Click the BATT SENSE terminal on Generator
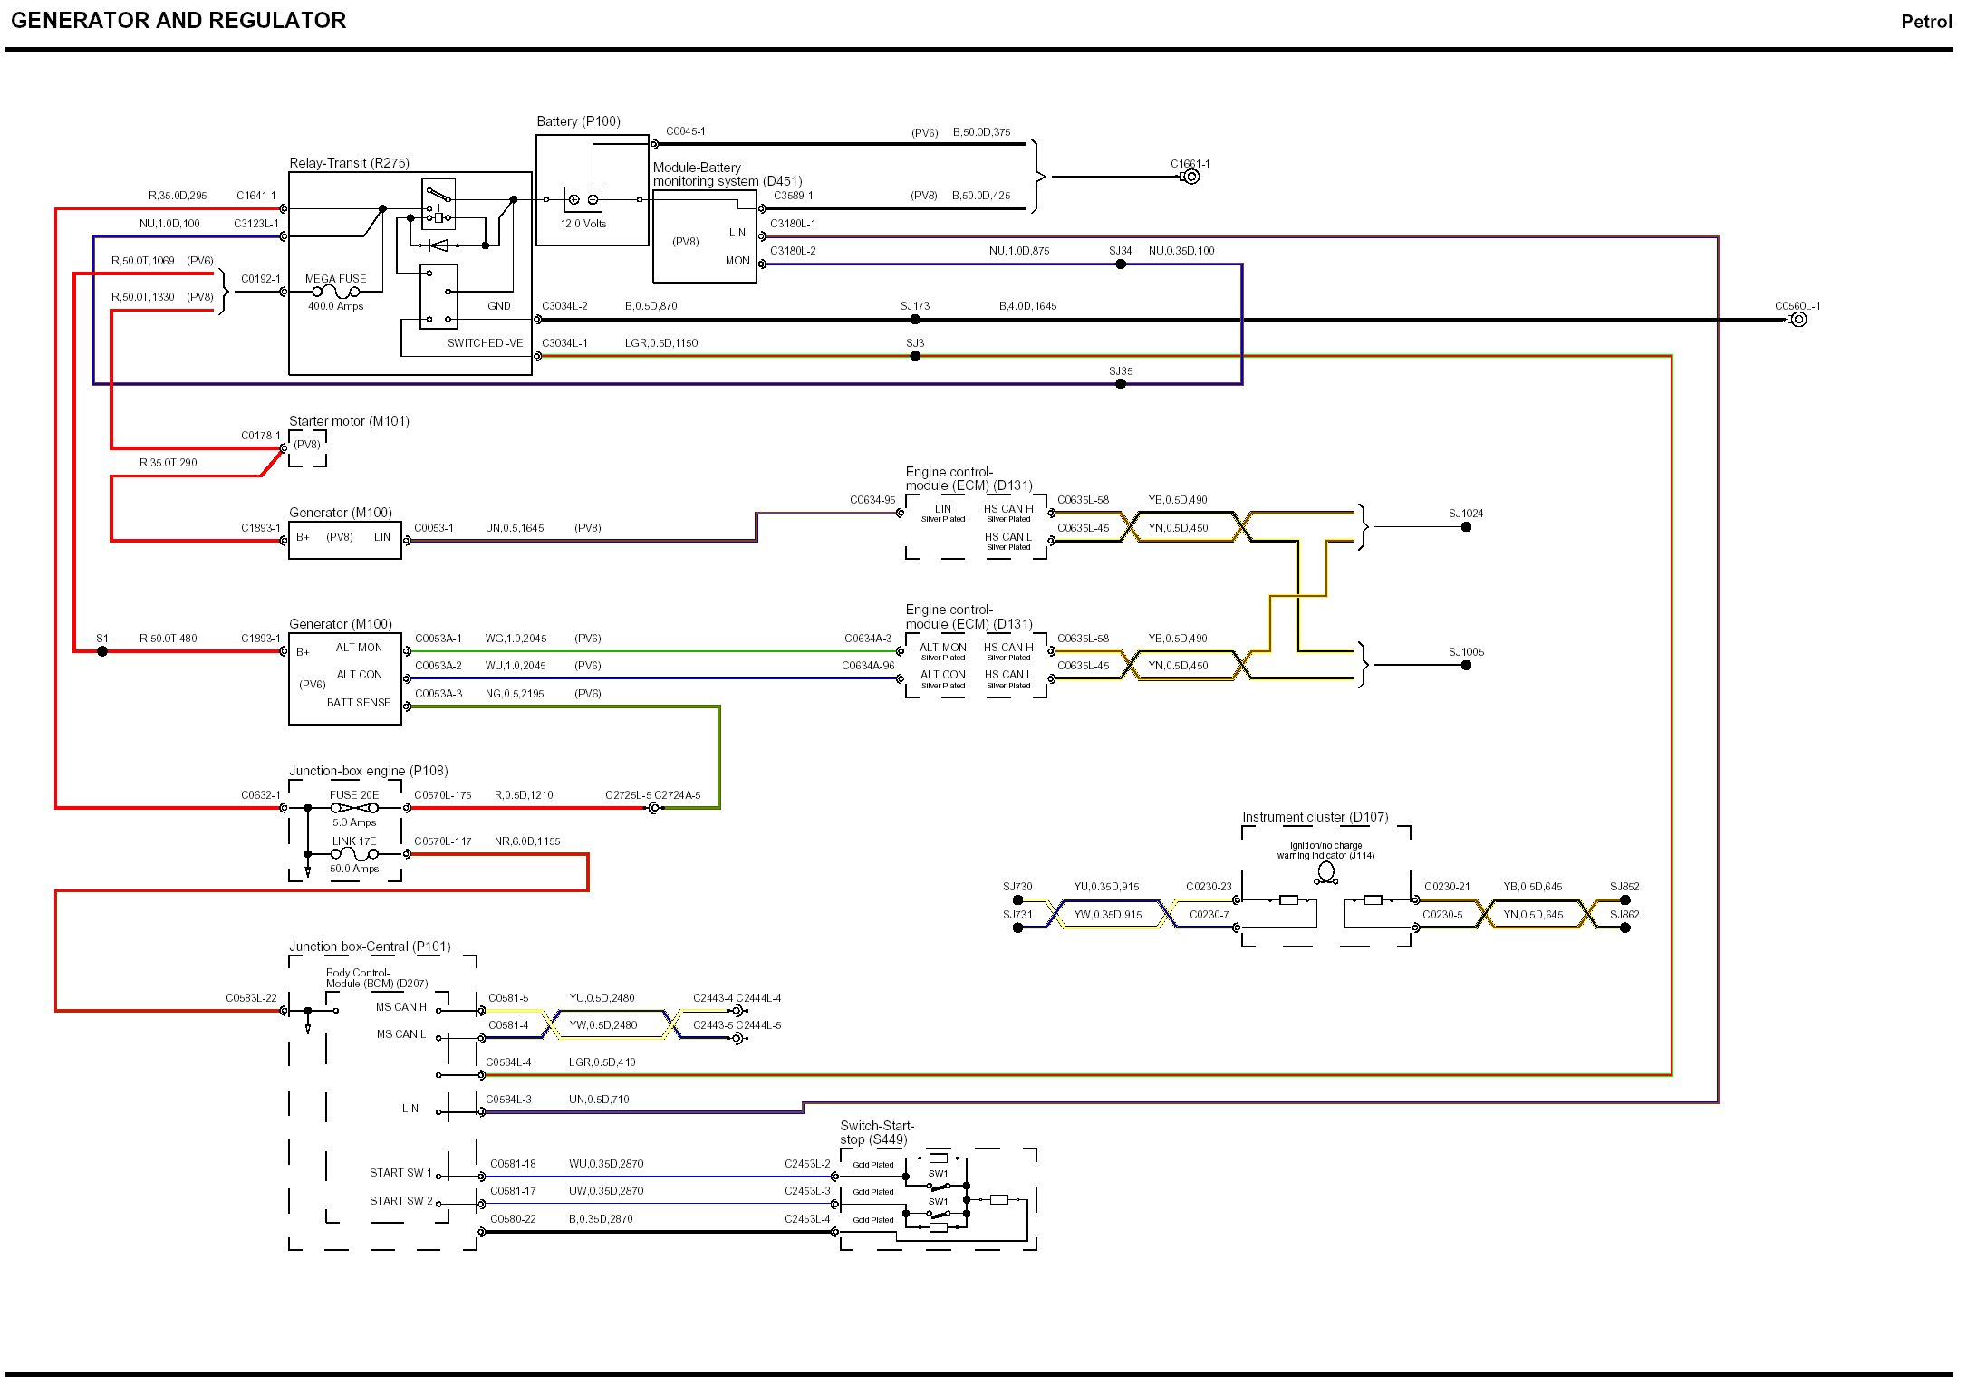The height and width of the screenshot is (1384, 1966). tap(359, 703)
